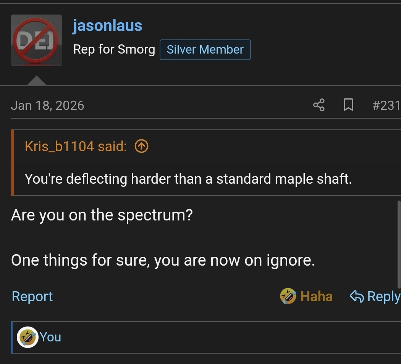Click the up arrow next to Kris_b1104 said
This screenshot has width=401, height=364.
point(142,146)
